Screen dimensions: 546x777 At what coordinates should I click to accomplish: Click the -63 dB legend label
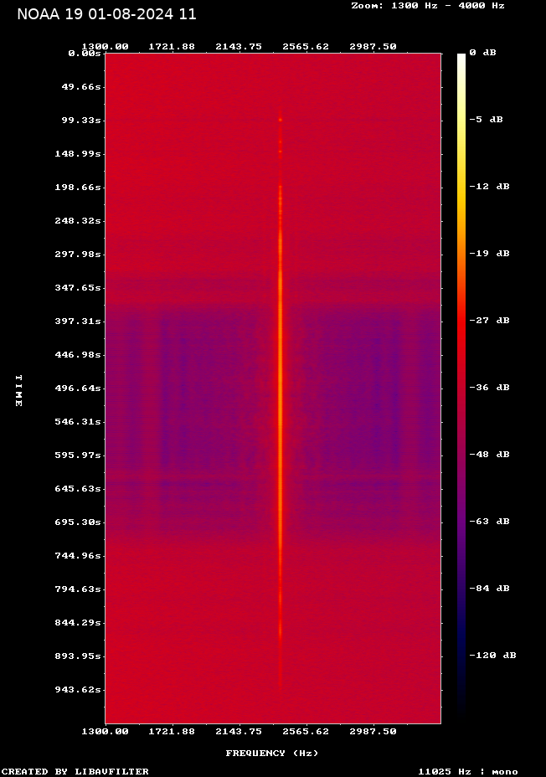(x=490, y=521)
